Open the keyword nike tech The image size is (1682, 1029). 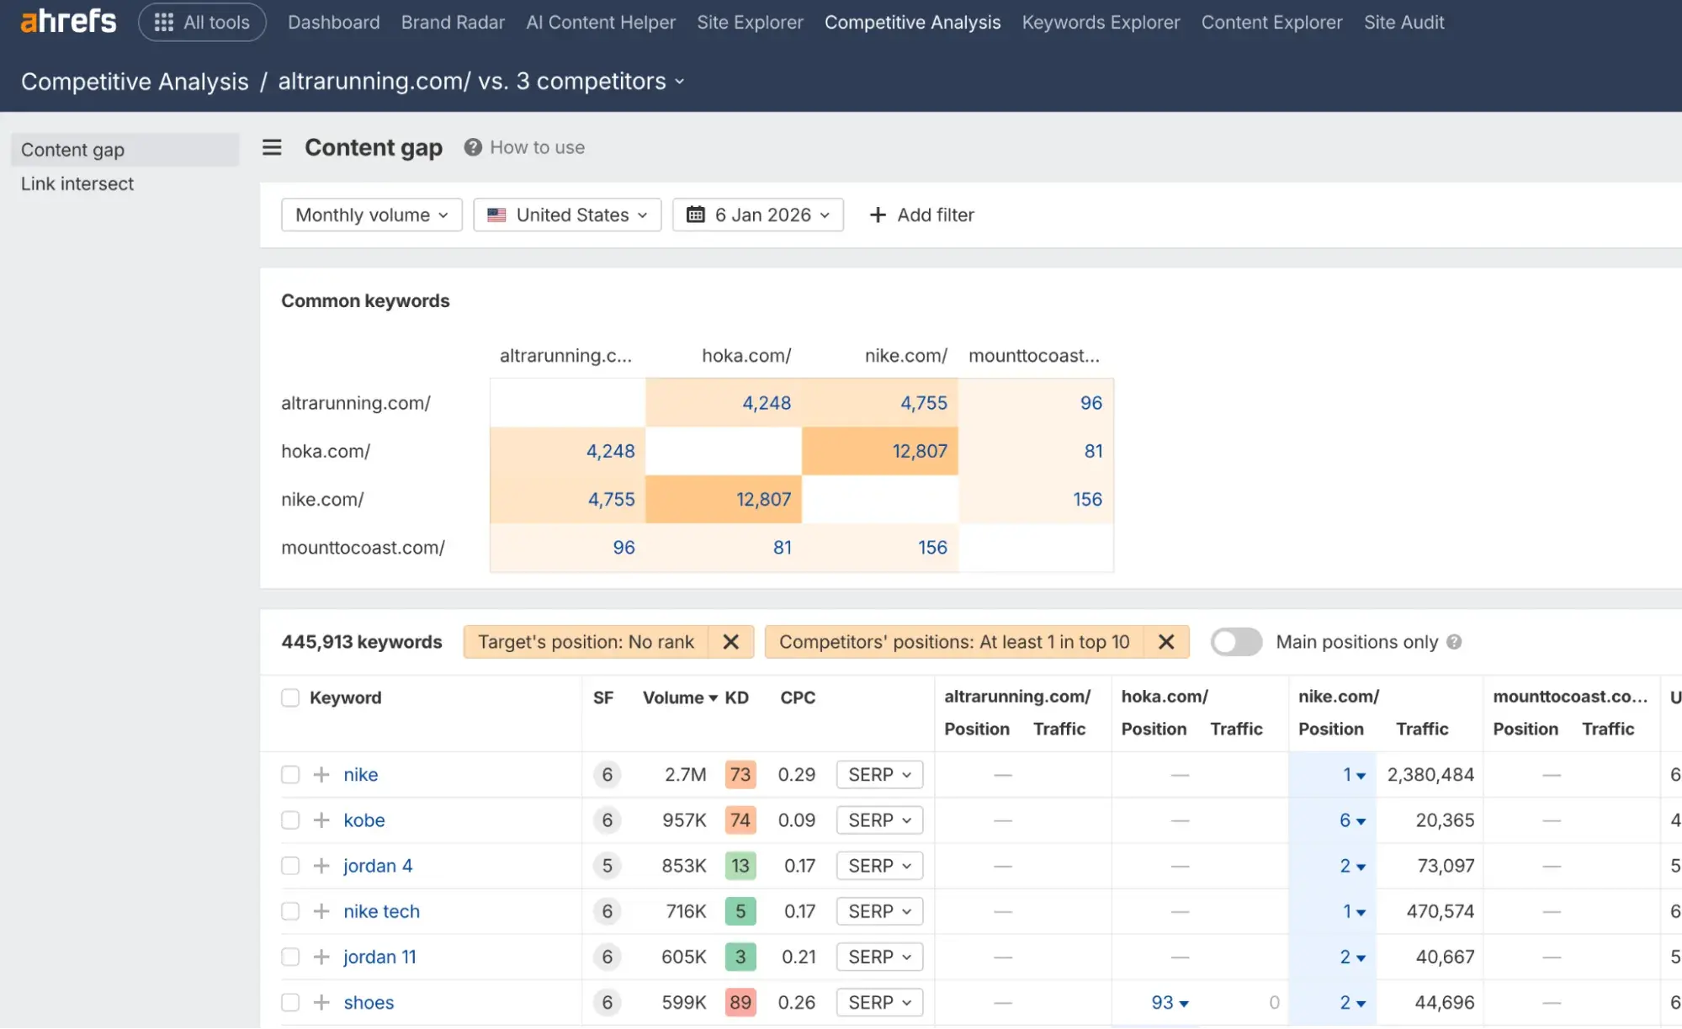[381, 910]
